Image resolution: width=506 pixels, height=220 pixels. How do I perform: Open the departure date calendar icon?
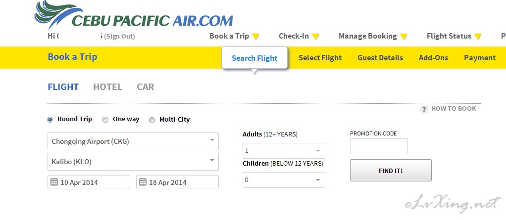[54, 182]
